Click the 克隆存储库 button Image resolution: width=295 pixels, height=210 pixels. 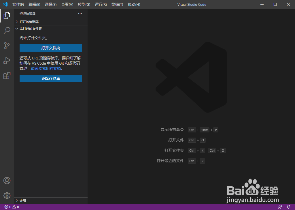pyautogui.click(x=51, y=78)
